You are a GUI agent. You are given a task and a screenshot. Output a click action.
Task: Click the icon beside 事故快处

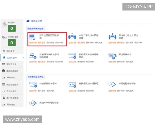tap(3, 78)
